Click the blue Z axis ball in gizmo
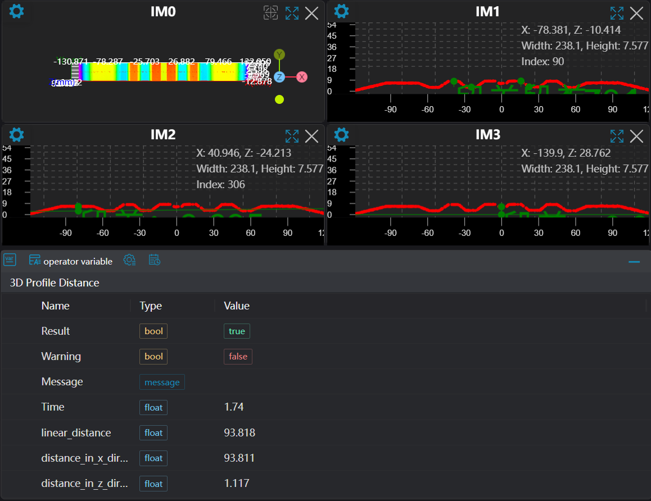This screenshot has width=651, height=501. [279, 77]
